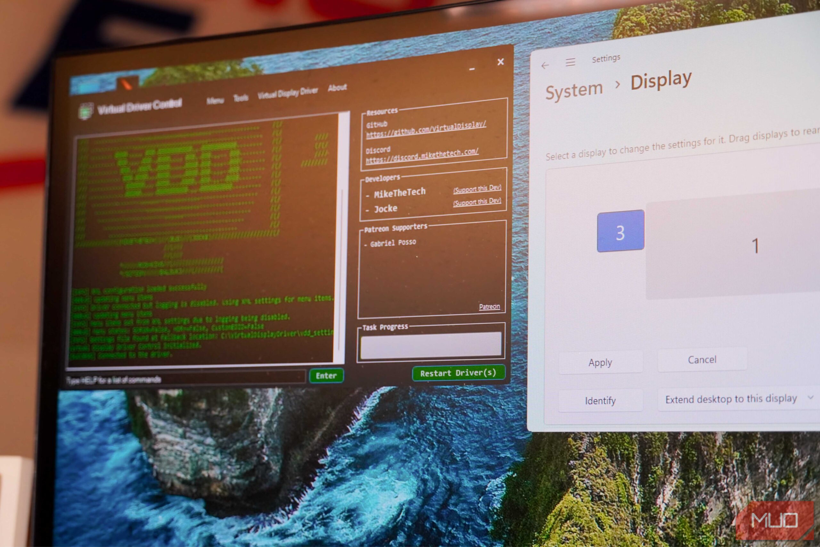
Task: Open the Menu menu item
Action: click(x=215, y=101)
